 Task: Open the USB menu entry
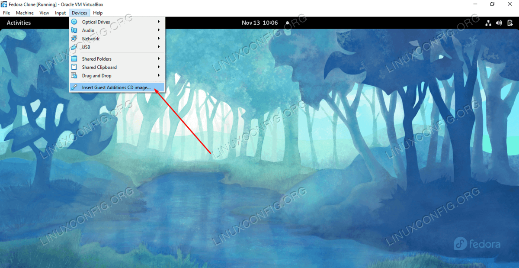[x=117, y=47]
